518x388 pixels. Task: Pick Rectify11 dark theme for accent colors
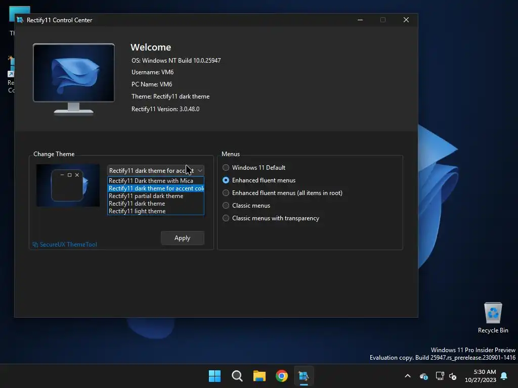(x=156, y=188)
